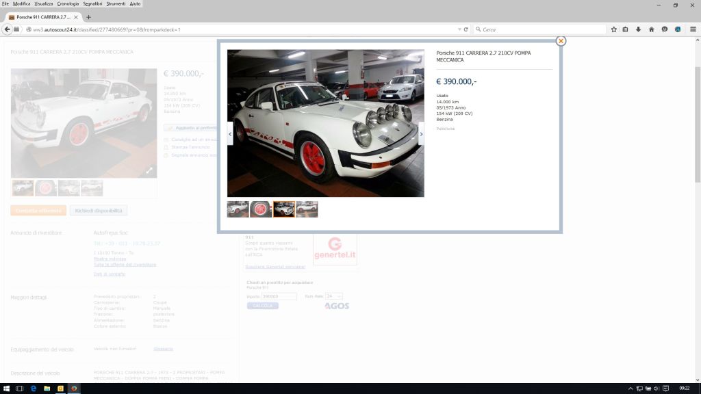Open Tutte le offerte del rivenditore link
This screenshot has width=701, height=394.
(125, 265)
